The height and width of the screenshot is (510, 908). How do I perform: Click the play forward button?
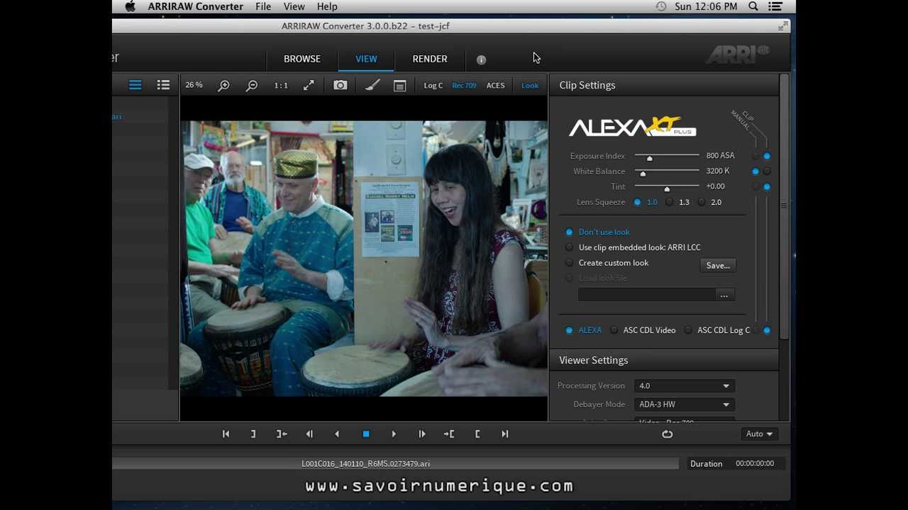click(394, 434)
